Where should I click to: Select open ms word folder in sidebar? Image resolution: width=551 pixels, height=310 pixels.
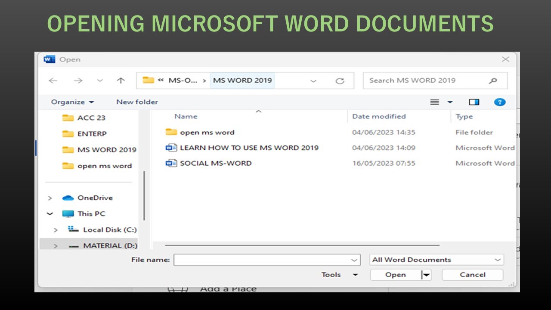[97, 166]
